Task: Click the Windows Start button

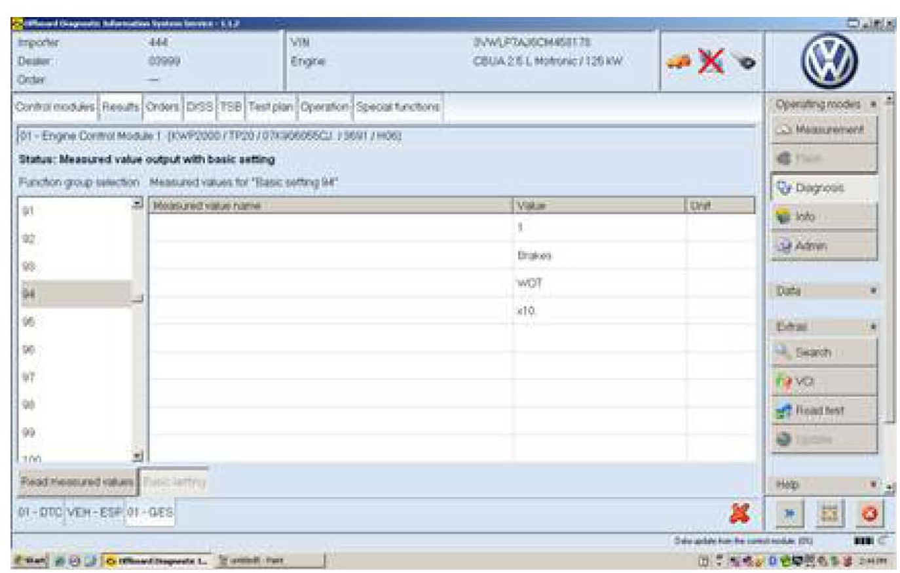Action: click(x=30, y=561)
